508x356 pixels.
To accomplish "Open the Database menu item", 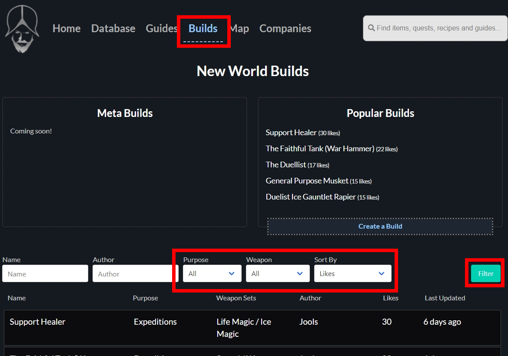I will pyautogui.click(x=113, y=29).
